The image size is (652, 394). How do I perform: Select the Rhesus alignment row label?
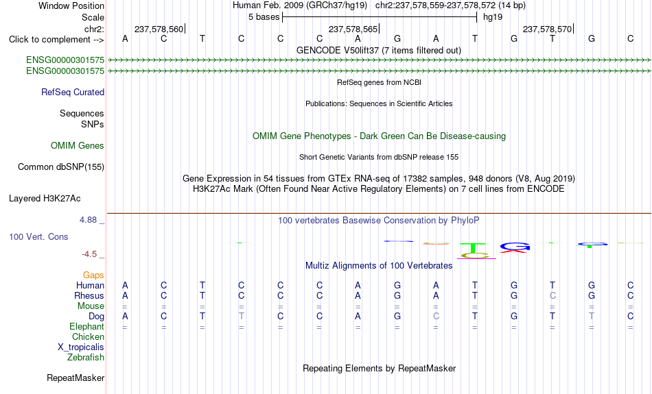pyautogui.click(x=89, y=295)
